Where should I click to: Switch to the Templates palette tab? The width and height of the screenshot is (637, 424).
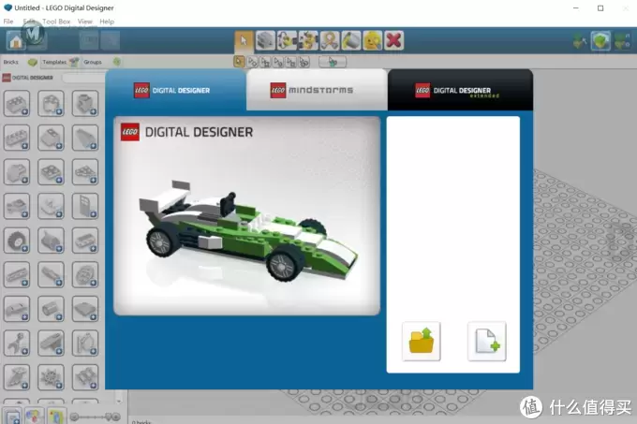tap(60, 62)
